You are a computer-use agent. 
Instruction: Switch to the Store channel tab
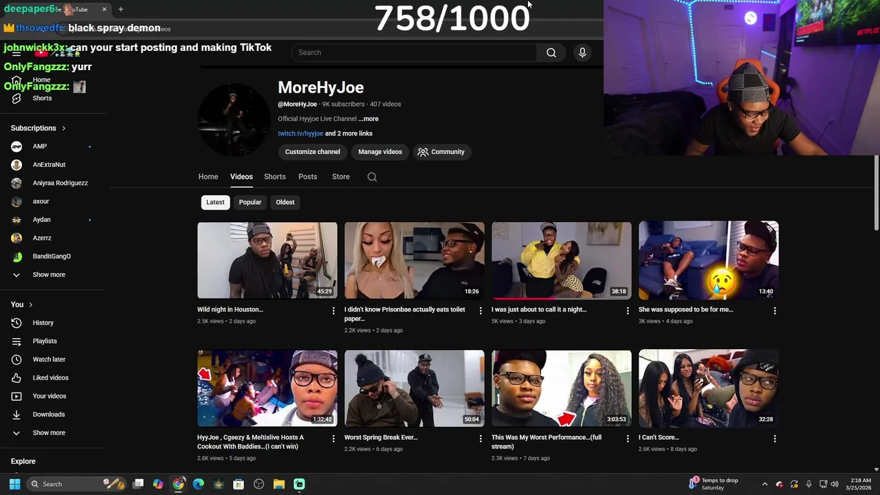coord(341,177)
